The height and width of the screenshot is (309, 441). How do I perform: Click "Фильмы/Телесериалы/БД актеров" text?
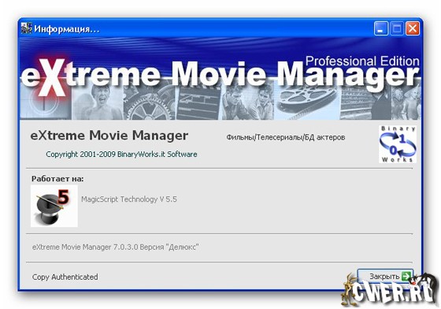tap(285, 137)
